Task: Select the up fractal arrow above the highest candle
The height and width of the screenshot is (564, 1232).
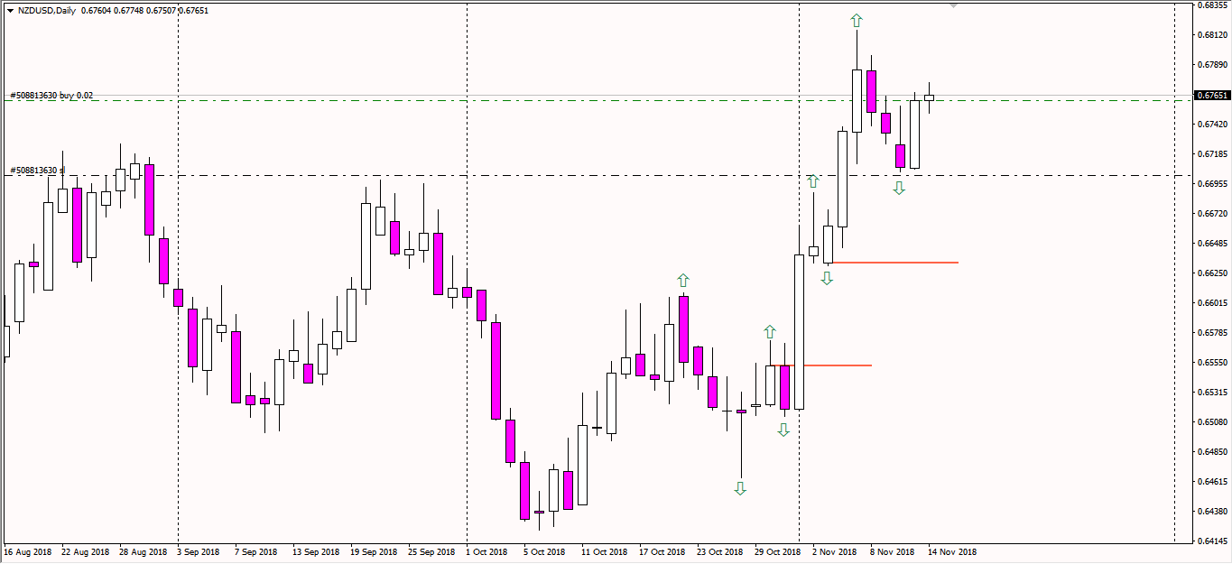Action: (856, 20)
